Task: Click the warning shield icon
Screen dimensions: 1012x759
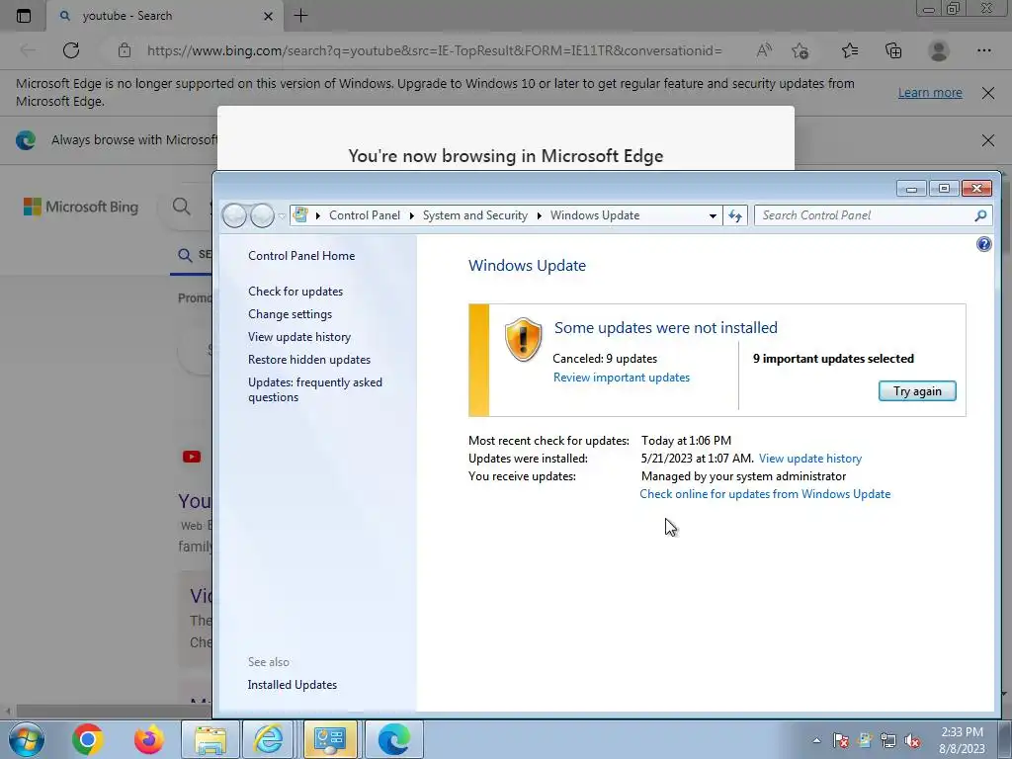Action: pos(523,340)
